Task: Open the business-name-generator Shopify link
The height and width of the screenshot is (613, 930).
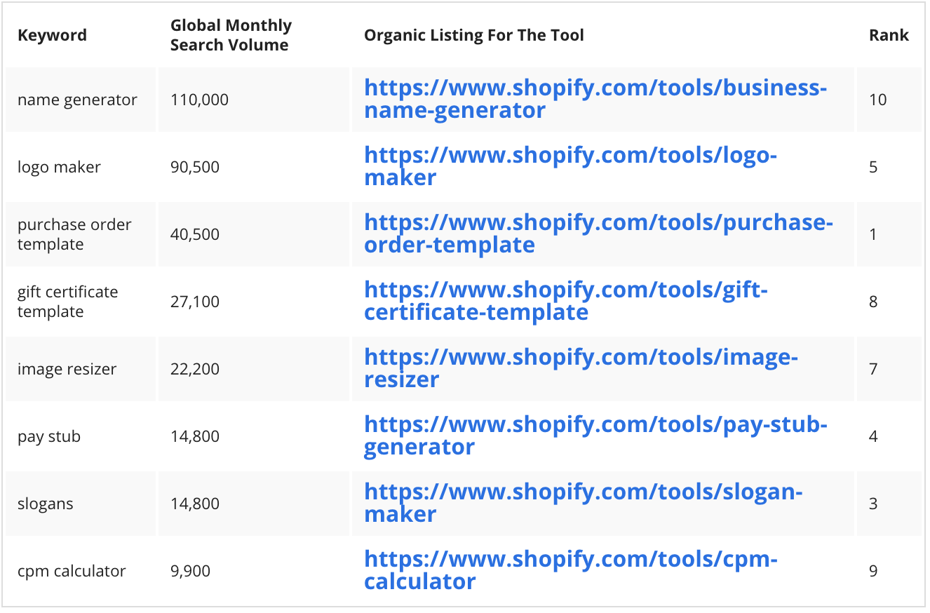Action: click(595, 99)
